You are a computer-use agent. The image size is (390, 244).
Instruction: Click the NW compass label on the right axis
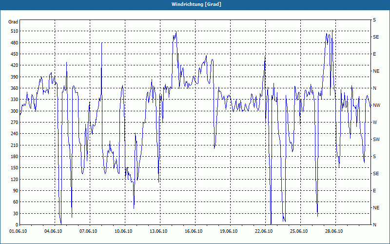click(x=376, y=105)
